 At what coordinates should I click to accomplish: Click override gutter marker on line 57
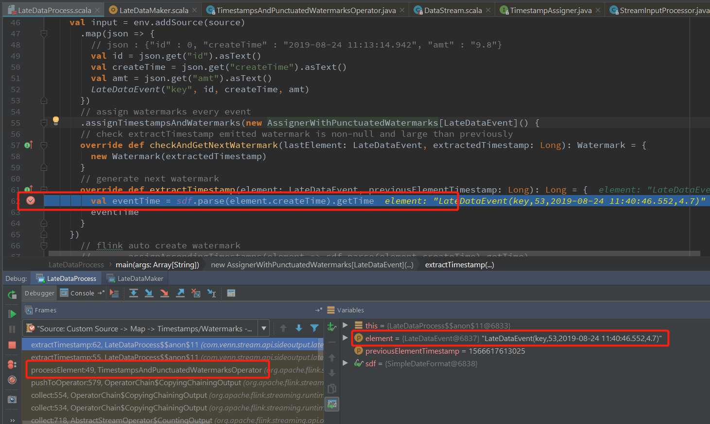(28, 145)
